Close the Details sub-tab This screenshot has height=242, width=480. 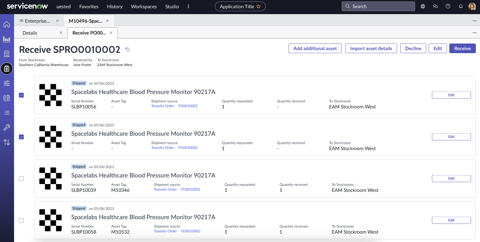tap(61, 33)
